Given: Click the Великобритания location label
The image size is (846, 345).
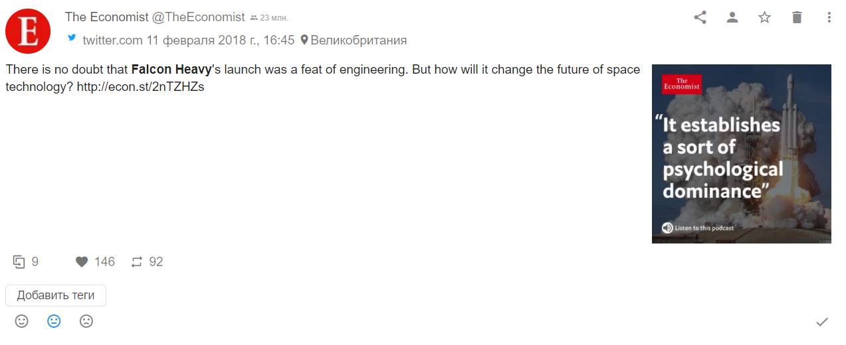Looking at the screenshot, I should (x=358, y=40).
